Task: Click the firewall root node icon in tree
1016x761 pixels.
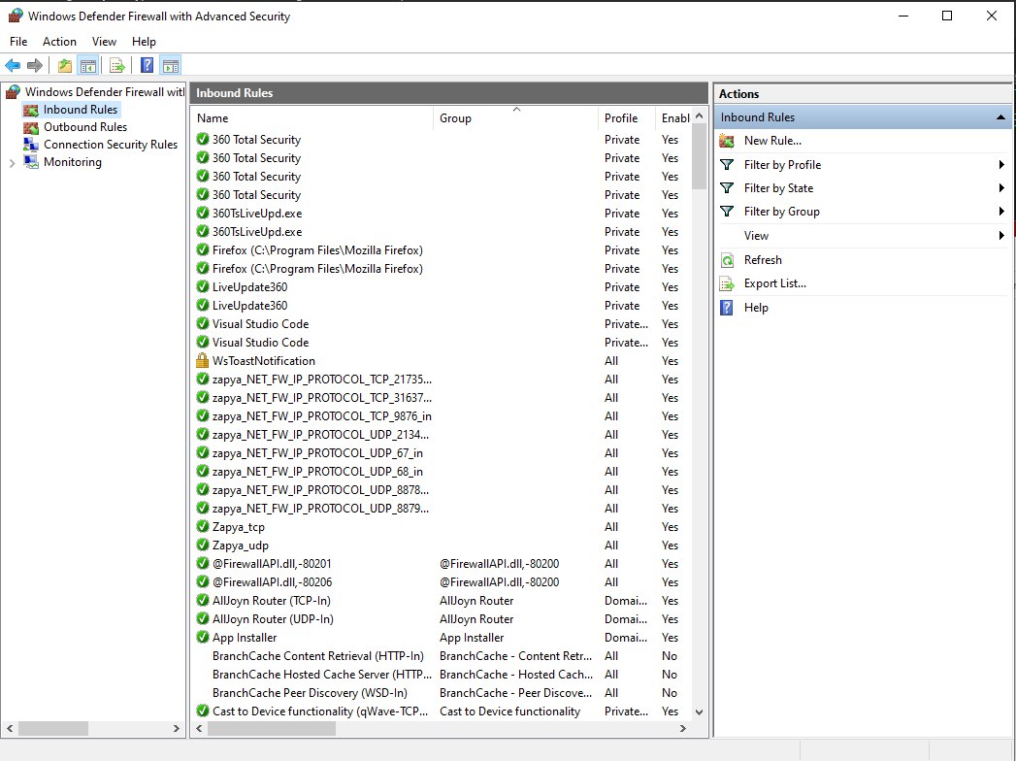Action: pos(13,92)
